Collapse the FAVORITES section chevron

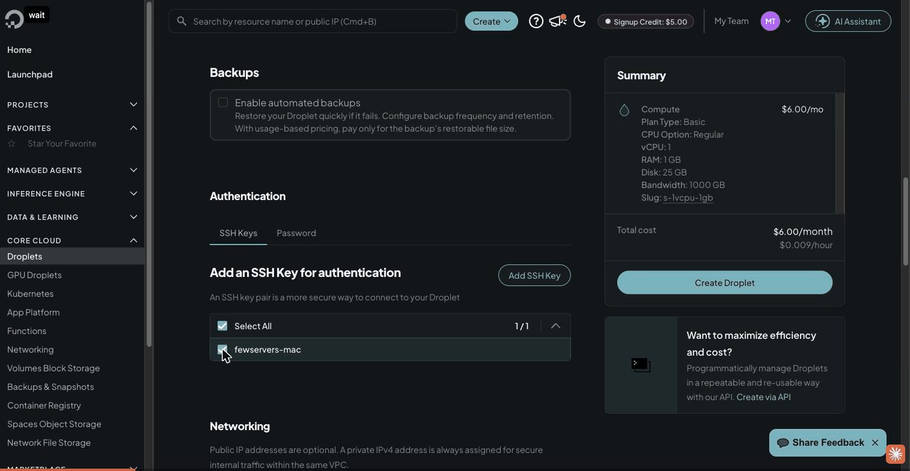coord(133,128)
